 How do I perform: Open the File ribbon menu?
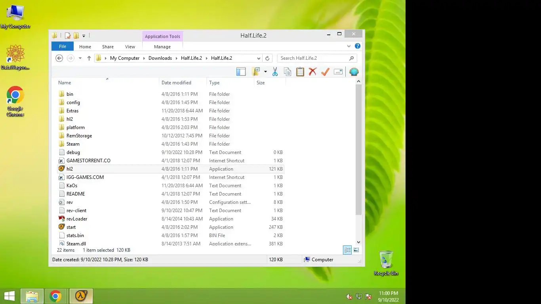click(63, 46)
